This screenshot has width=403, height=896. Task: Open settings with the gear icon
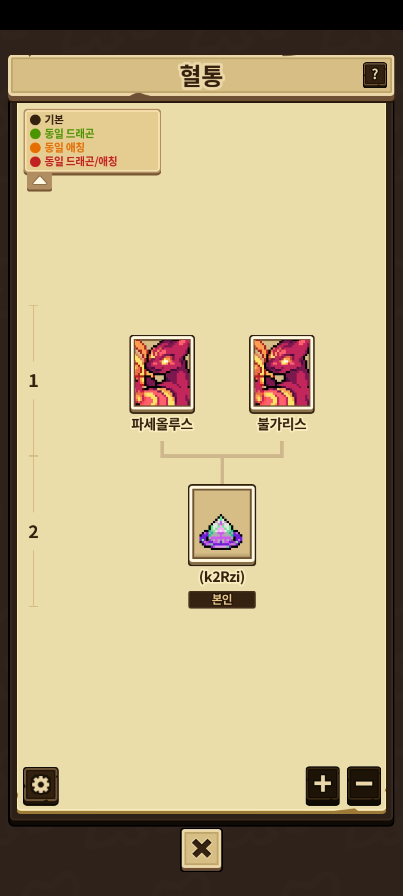pyautogui.click(x=41, y=785)
